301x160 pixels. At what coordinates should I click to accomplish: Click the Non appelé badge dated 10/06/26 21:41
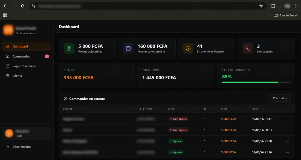click(x=178, y=119)
